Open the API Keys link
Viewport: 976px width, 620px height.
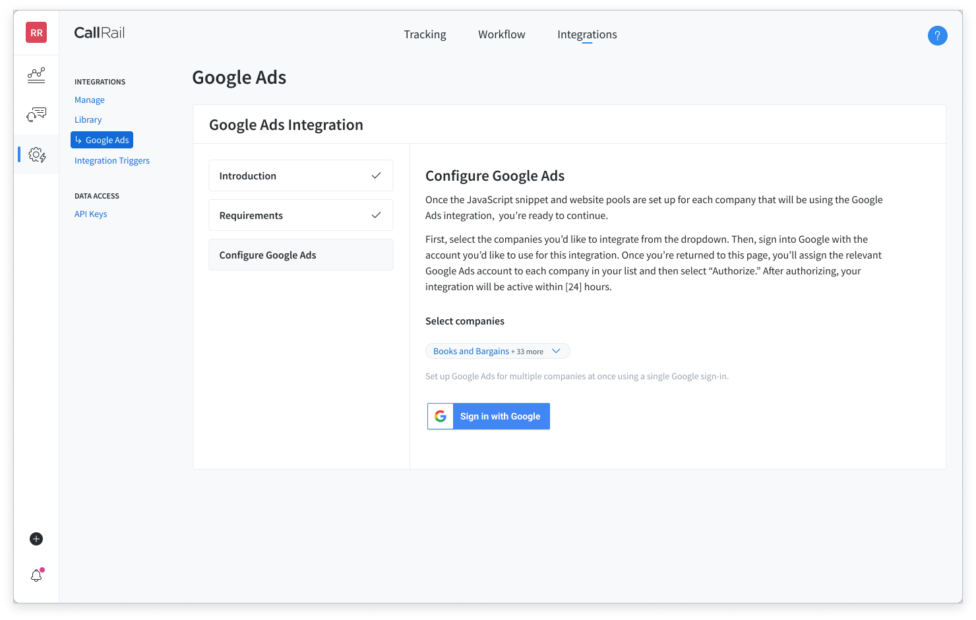(x=91, y=214)
